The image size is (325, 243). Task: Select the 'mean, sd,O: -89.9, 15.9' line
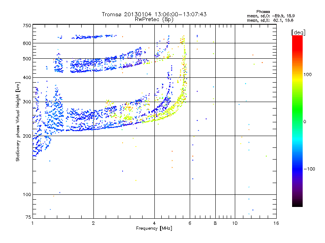point(271,16)
